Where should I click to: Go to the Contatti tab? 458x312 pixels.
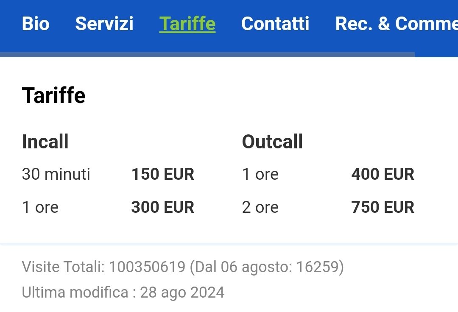coord(275,24)
